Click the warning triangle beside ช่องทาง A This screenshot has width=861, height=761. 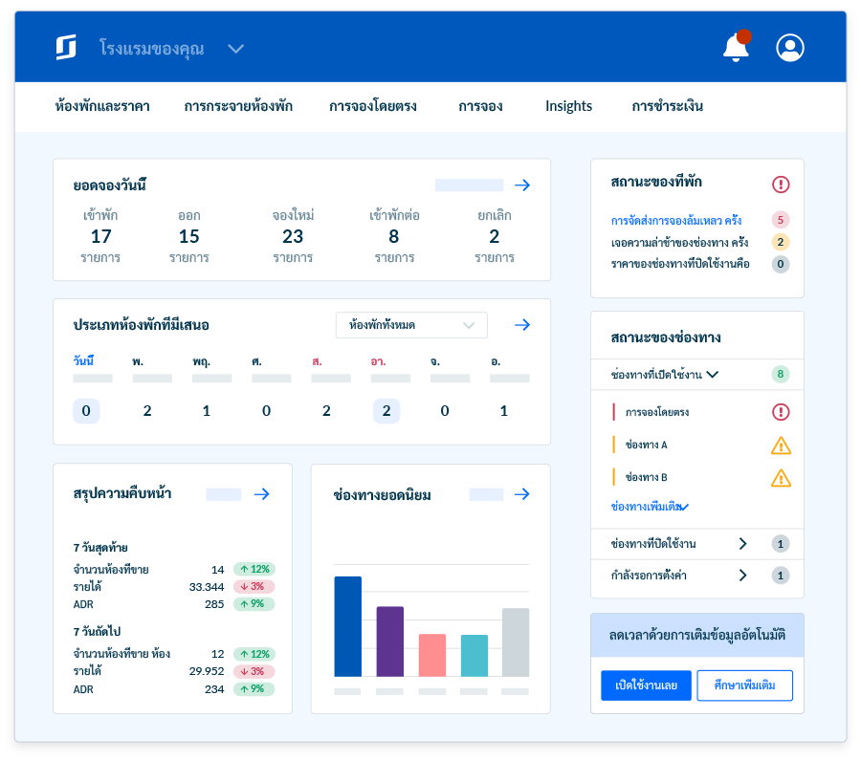point(780,446)
